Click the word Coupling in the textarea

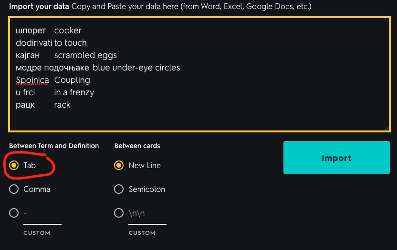(72, 80)
